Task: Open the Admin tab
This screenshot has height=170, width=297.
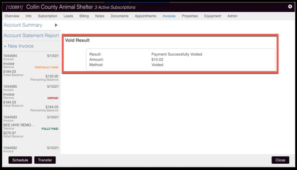Action: pos(232,16)
